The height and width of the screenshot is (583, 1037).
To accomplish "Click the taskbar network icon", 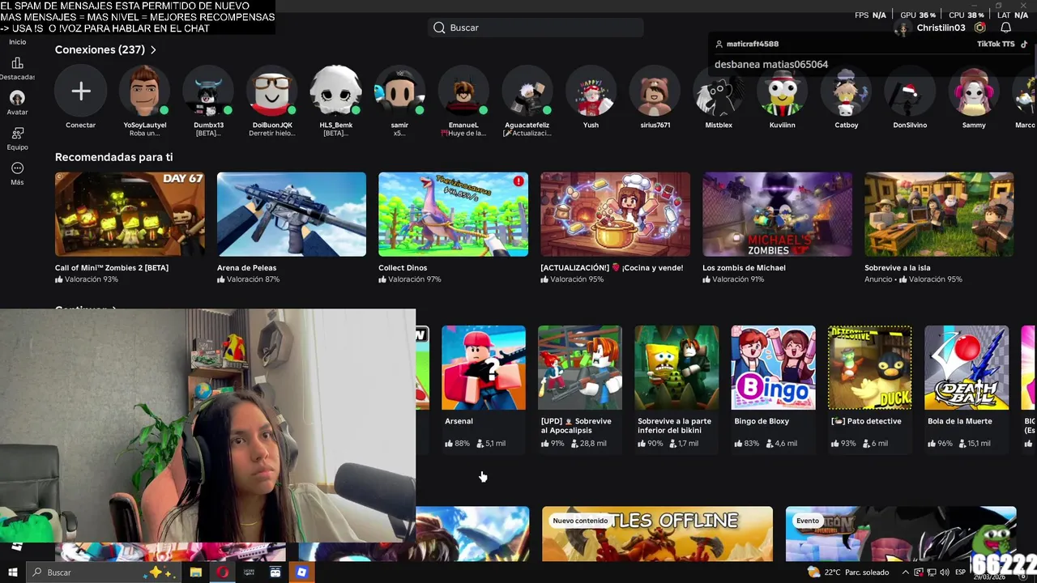I will tap(932, 572).
